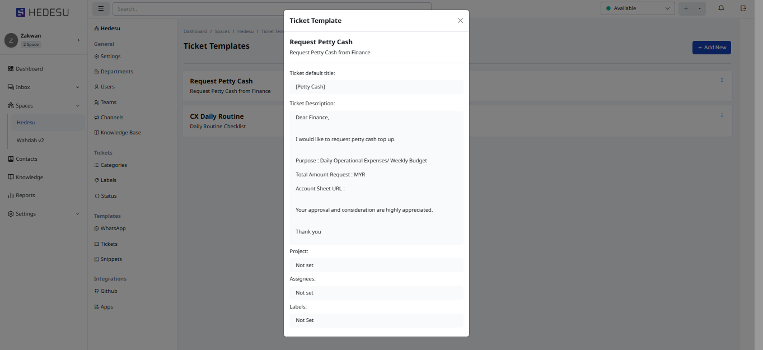Screen dimensions: 763x350
Task: Click the Search input field
Action: pyautogui.click(x=272, y=9)
